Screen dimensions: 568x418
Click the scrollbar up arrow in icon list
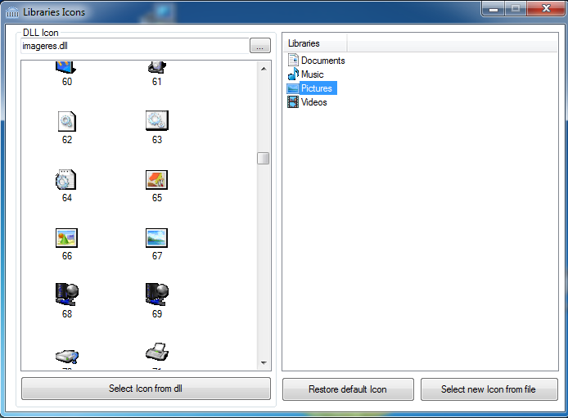pyautogui.click(x=264, y=69)
